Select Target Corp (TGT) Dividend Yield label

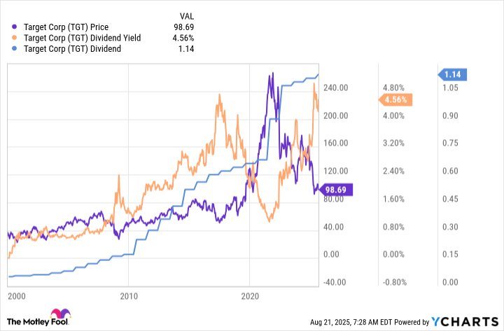83,38
